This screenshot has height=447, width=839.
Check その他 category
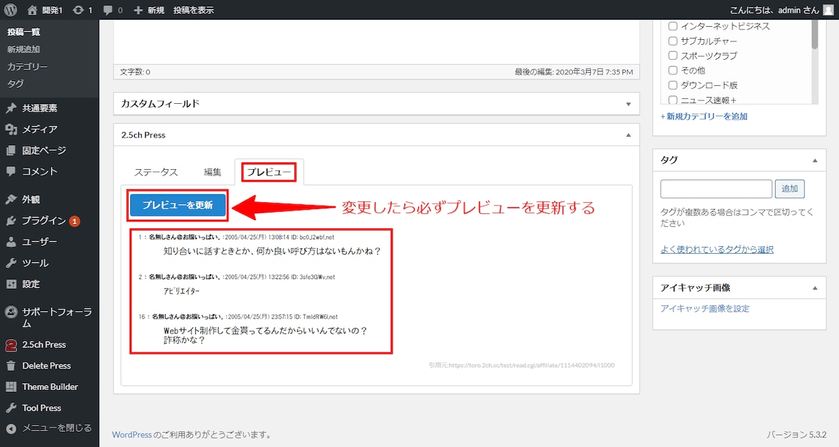[x=673, y=70]
